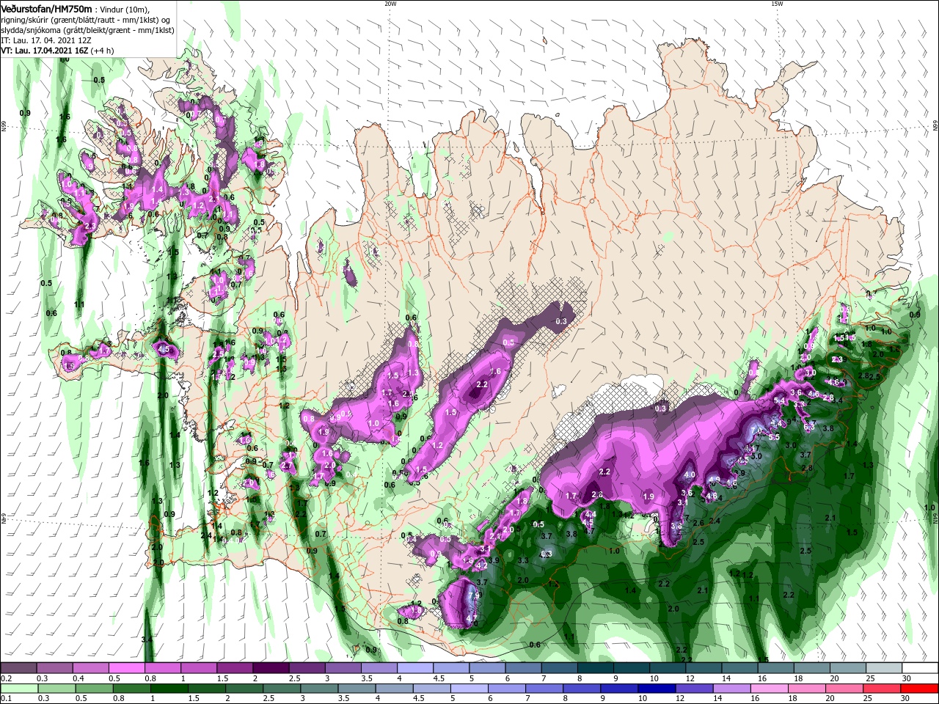Image resolution: width=939 pixels, height=704 pixels.
Task: Click the bright pink 0.5 snow legend swatch
Action: click(x=126, y=668)
